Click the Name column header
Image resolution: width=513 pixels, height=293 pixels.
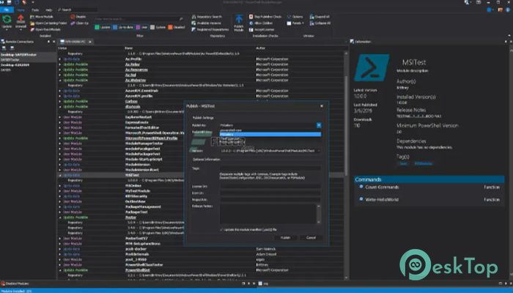point(128,48)
